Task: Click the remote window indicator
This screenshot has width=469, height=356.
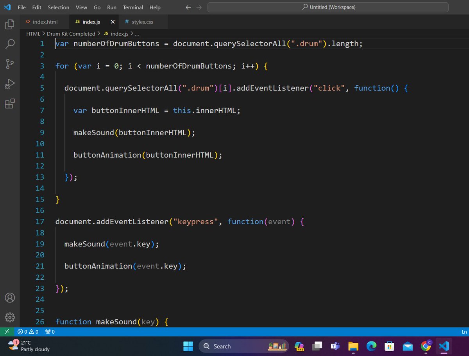Action: tap(7, 331)
